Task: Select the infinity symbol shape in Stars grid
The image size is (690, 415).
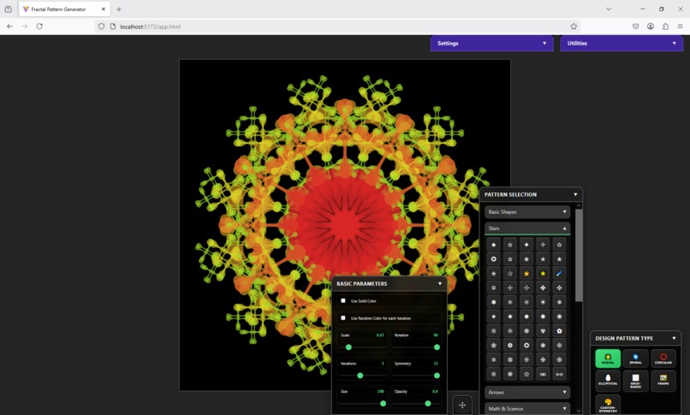Action: click(x=543, y=374)
